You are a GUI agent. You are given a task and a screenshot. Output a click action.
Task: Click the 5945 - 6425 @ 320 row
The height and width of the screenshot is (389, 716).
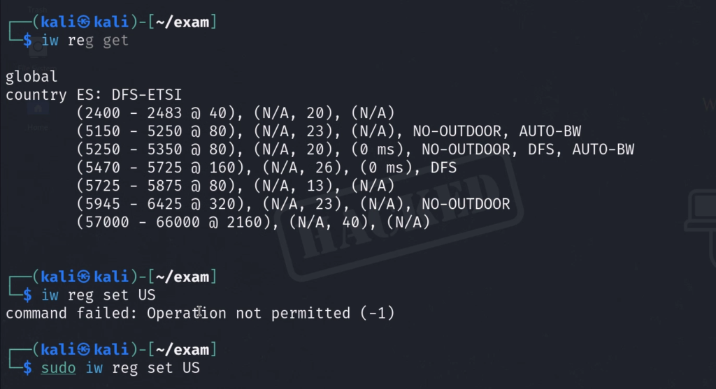tap(294, 204)
